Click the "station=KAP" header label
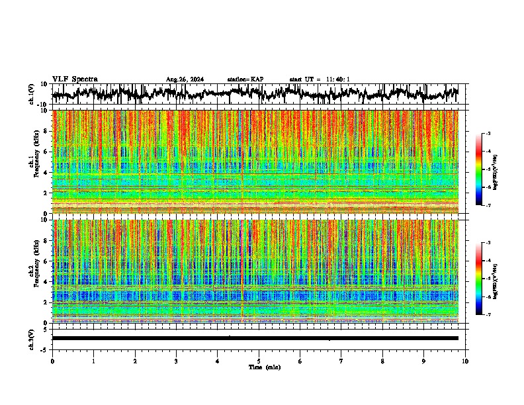The width and height of the screenshot is (524, 405). click(x=245, y=79)
